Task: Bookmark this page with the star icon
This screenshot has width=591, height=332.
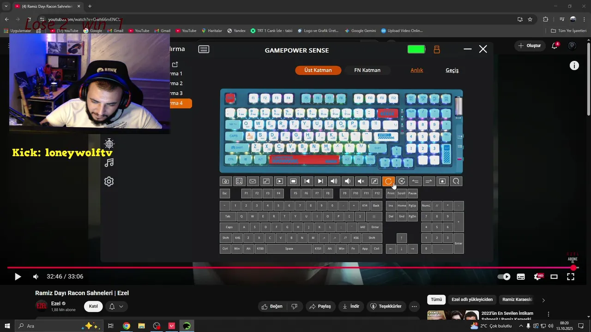Action: click(530, 19)
